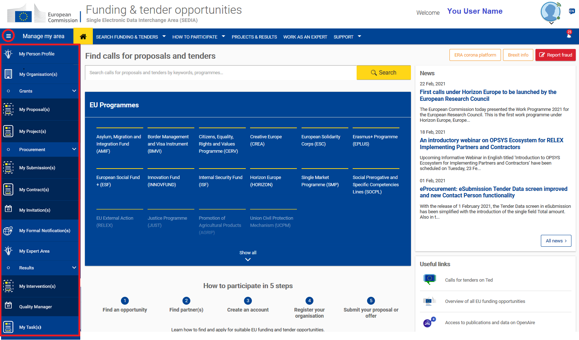Click step 5 Submit your proposal
Image resolution: width=579 pixels, height=340 pixels.
coord(371,308)
